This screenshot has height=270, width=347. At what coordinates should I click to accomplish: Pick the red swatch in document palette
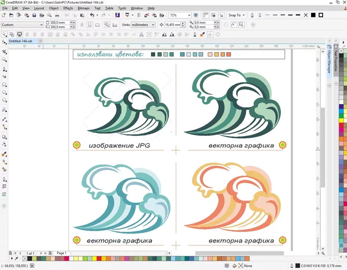pyautogui.click(x=99, y=258)
